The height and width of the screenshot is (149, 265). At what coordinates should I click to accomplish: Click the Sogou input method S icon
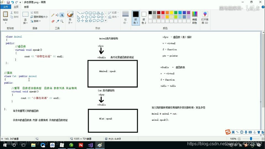coord(228,132)
